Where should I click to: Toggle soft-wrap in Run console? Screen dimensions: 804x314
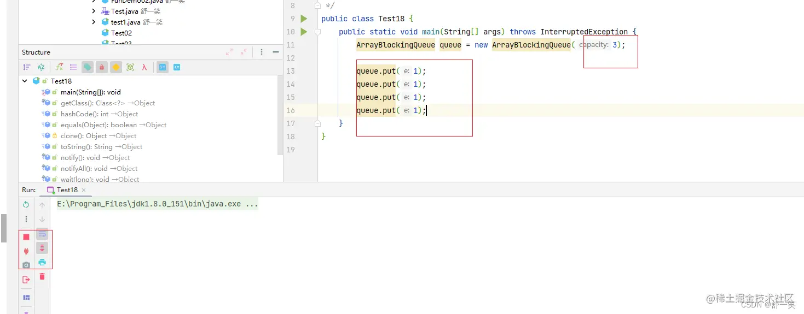tap(42, 234)
